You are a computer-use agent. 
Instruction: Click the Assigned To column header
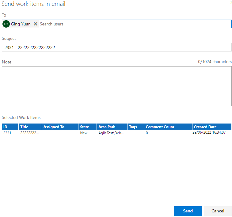coord(60,127)
